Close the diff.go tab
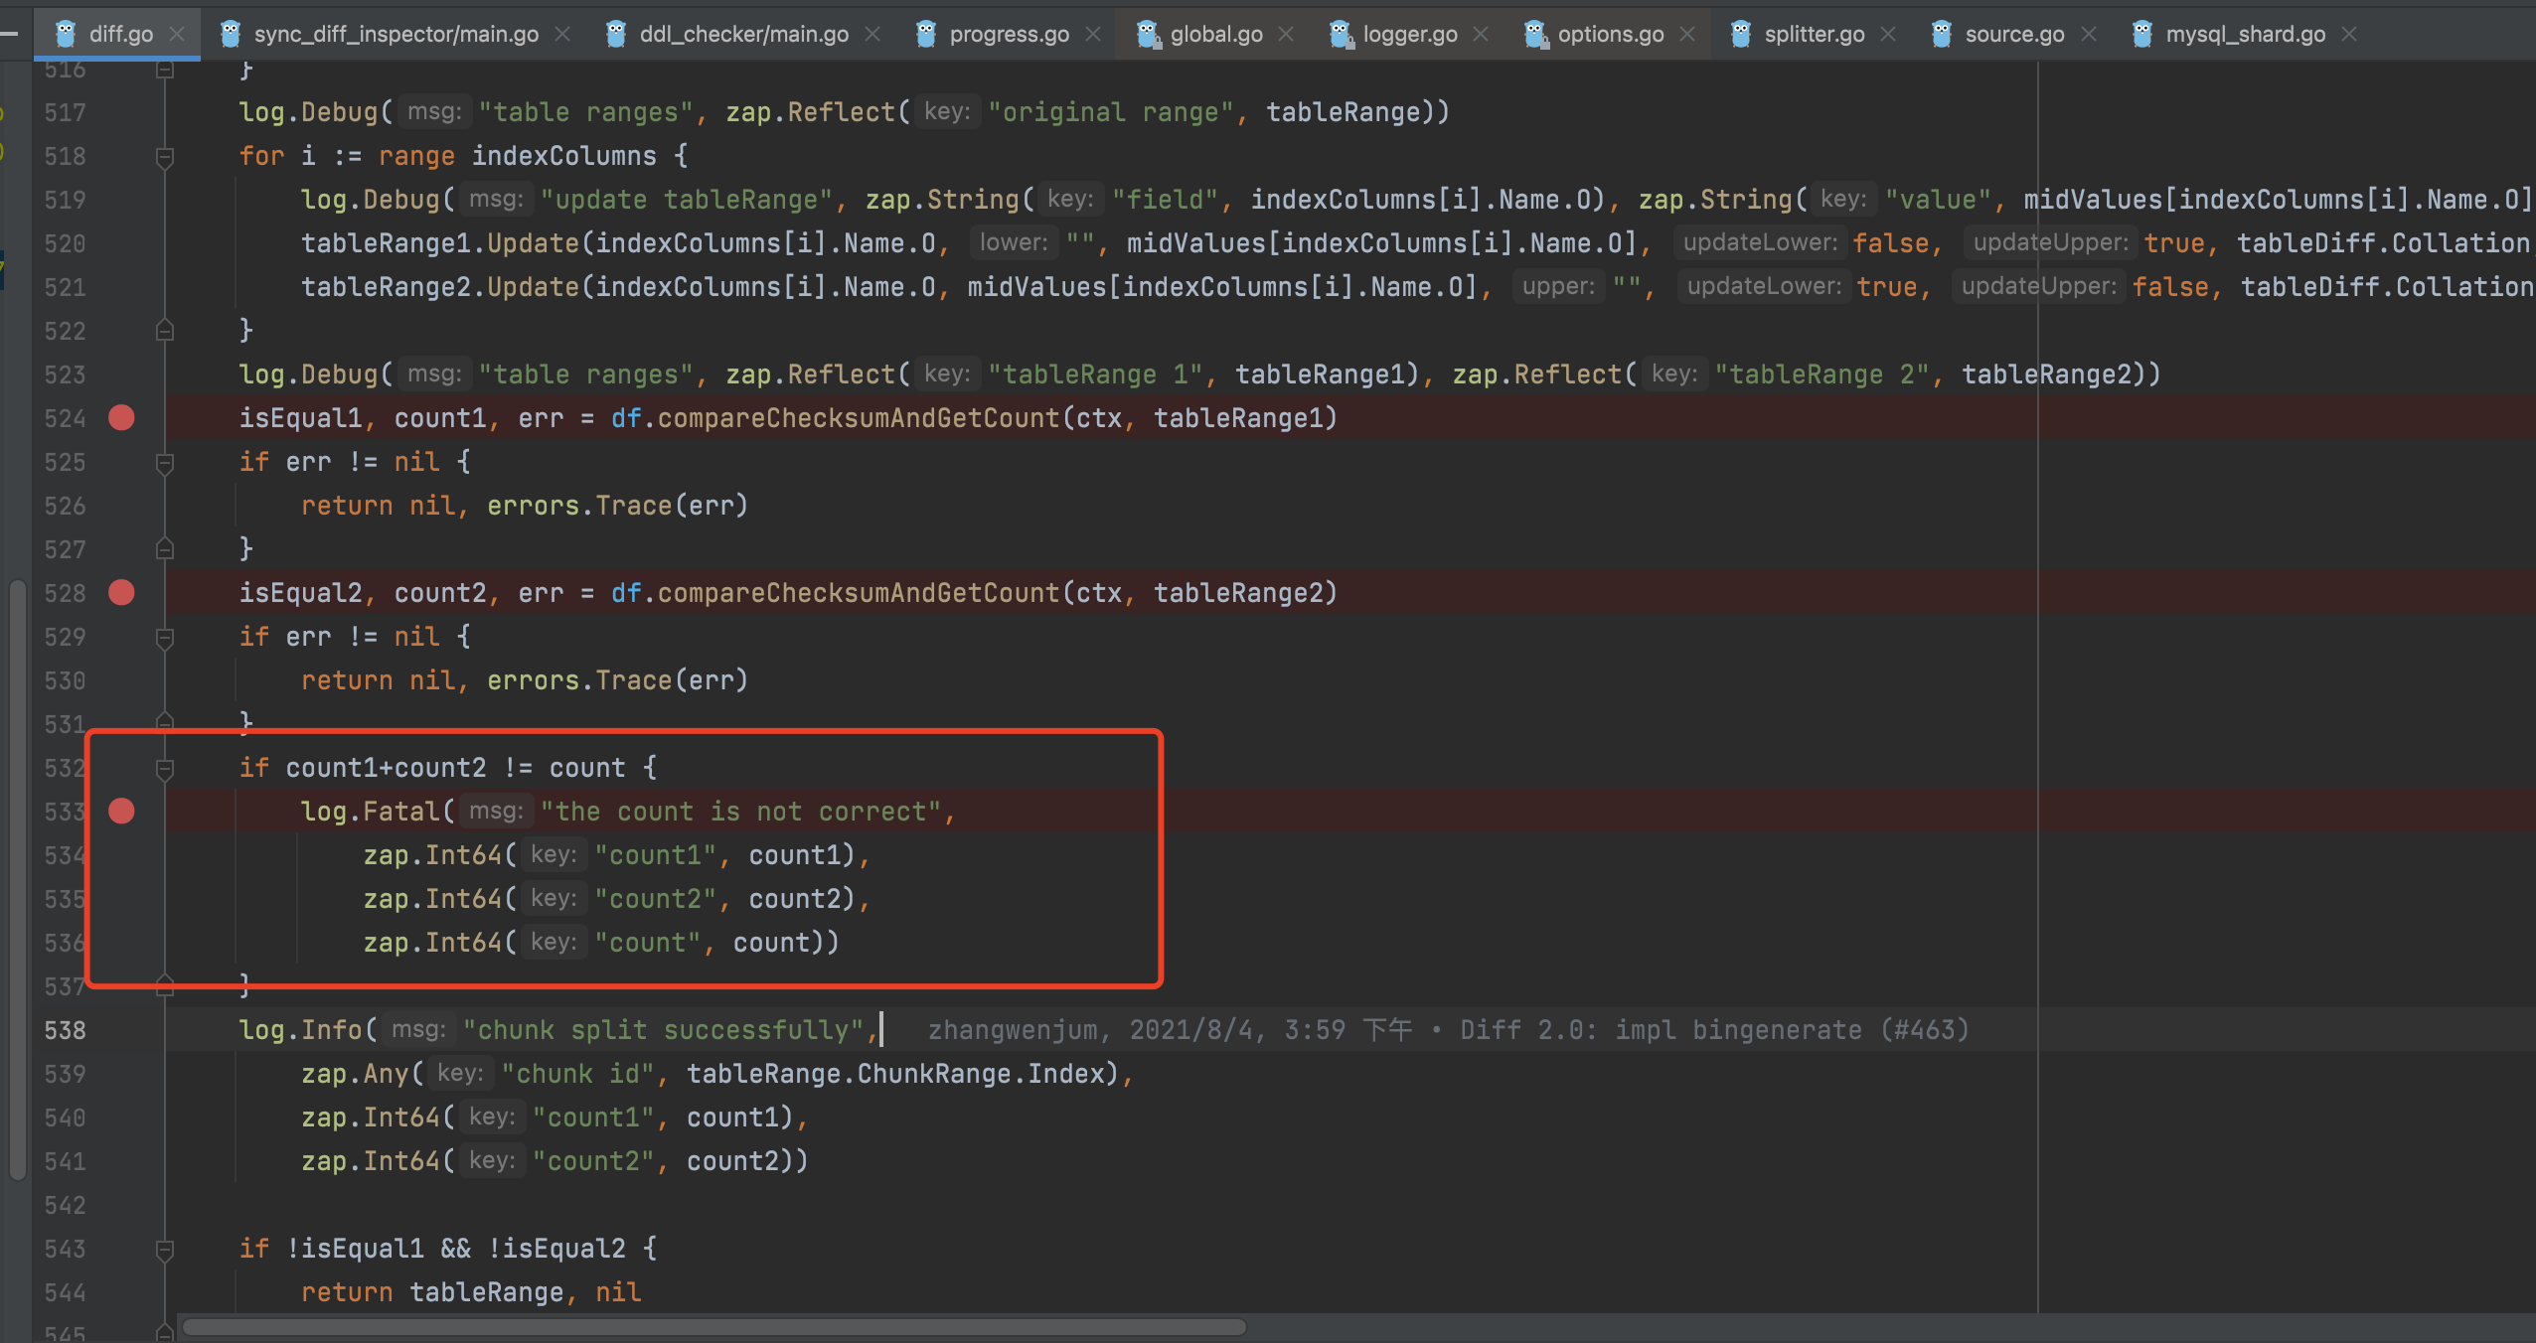The width and height of the screenshot is (2536, 1343). tap(178, 35)
